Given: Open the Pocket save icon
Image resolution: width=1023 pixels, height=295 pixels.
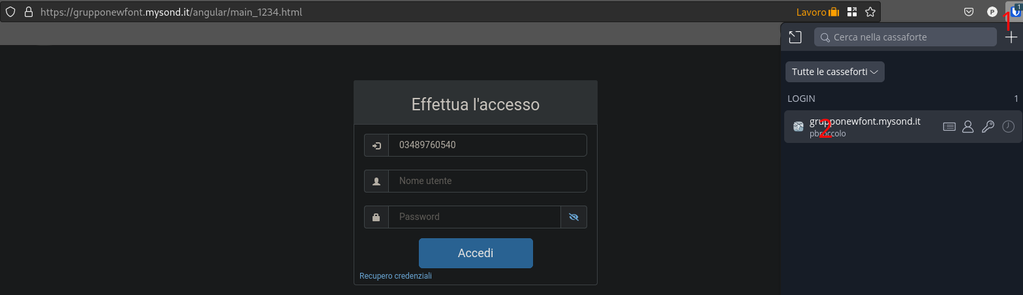Looking at the screenshot, I should point(970,12).
